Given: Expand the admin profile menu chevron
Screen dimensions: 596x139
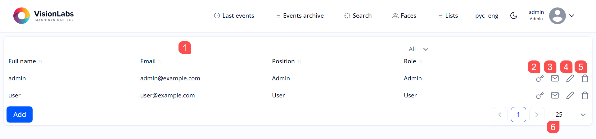Looking at the screenshot, I should 571,16.
